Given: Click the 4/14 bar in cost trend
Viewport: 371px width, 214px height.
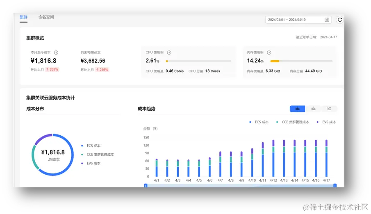Looking at the screenshot, I should click(295, 158).
